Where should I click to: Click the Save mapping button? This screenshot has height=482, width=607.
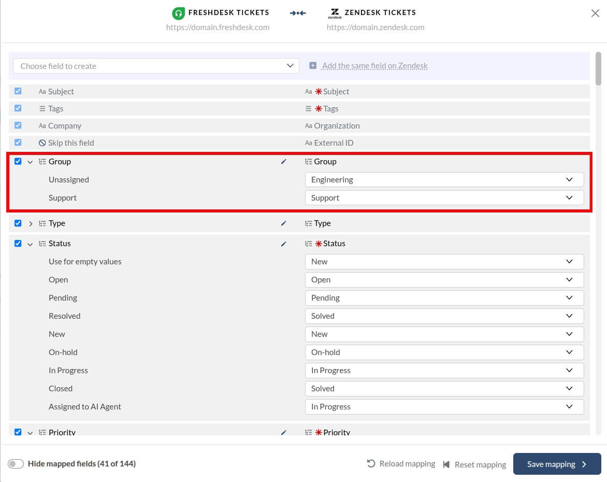pyautogui.click(x=557, y=464)
